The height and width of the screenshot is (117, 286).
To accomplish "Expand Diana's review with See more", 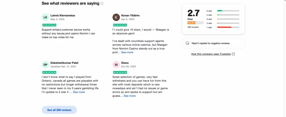I will pyautogui.click(x=129, y=96).
